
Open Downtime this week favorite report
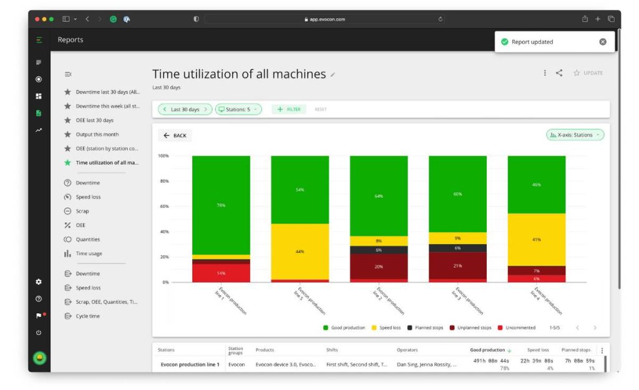pos(102,106)
